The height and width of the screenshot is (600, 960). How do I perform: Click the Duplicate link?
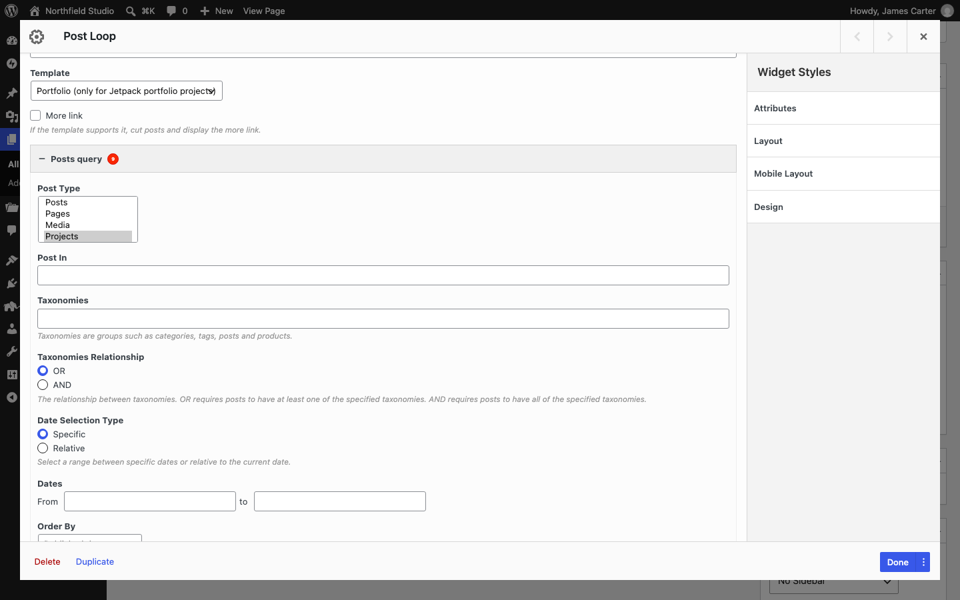[95, 562]
